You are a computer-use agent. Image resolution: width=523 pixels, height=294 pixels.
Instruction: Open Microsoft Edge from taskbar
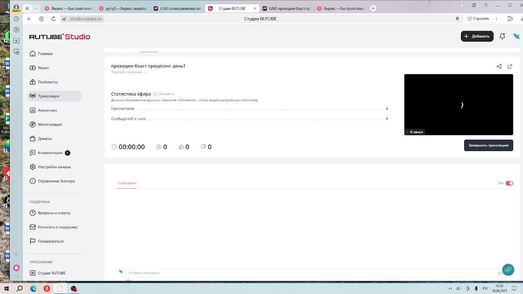click(34, 289)
